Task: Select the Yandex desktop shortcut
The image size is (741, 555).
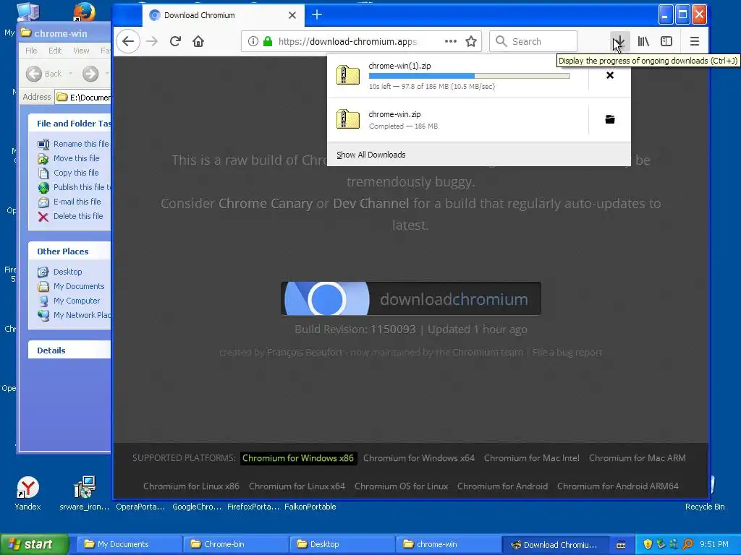Action: [27, 494]
